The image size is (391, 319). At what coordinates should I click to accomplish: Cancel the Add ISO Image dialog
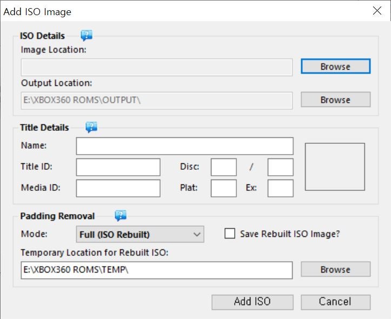336,302
